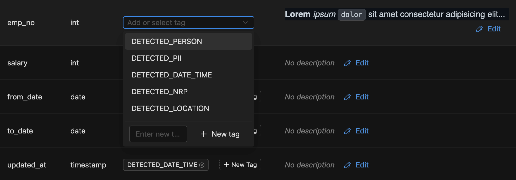Screen dimensions: 516x180
Task: Edit the emp_no description
Action: [x=488, y=29]
